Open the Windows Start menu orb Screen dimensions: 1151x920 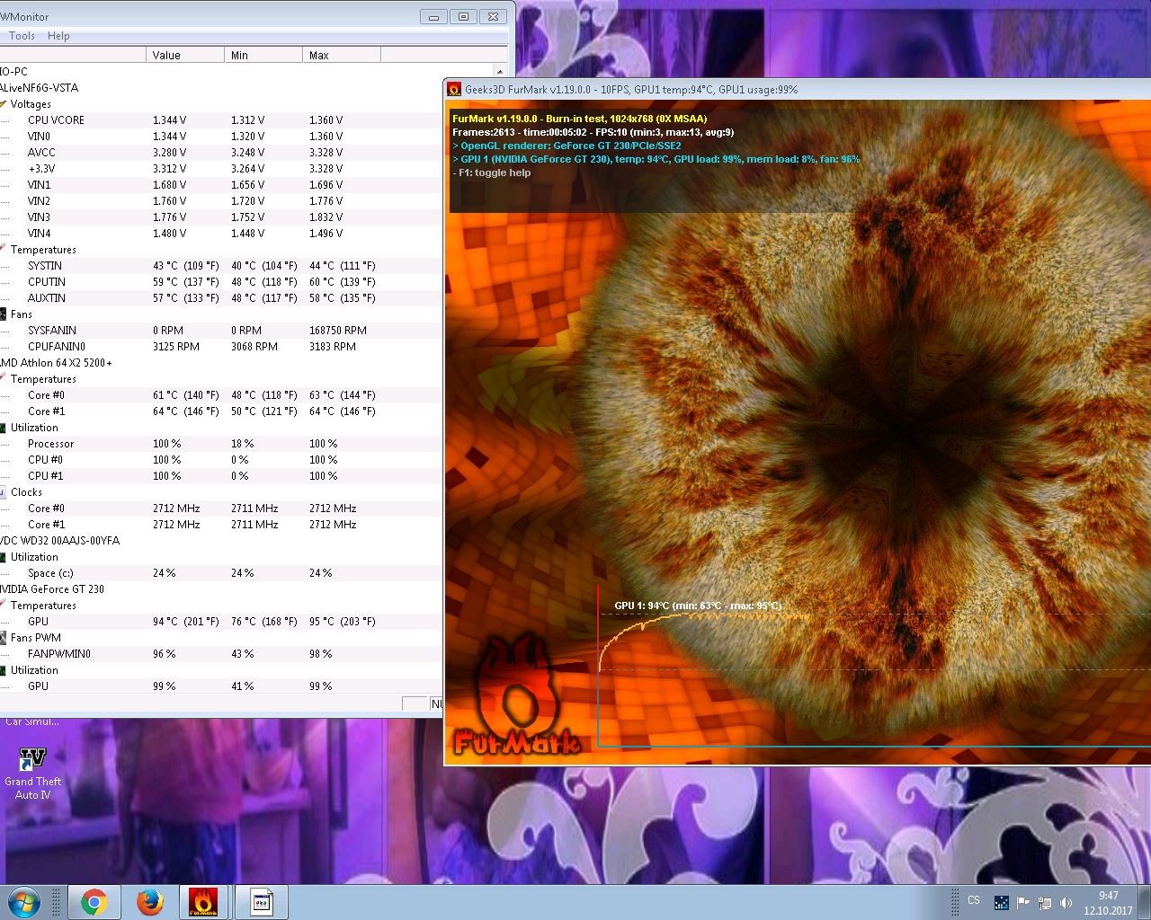coord(24,902)
